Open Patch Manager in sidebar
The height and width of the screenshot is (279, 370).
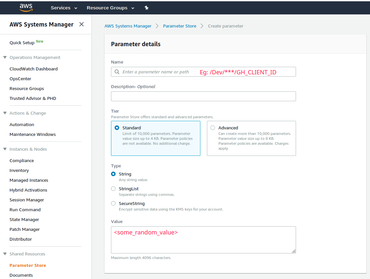[25, 230]
